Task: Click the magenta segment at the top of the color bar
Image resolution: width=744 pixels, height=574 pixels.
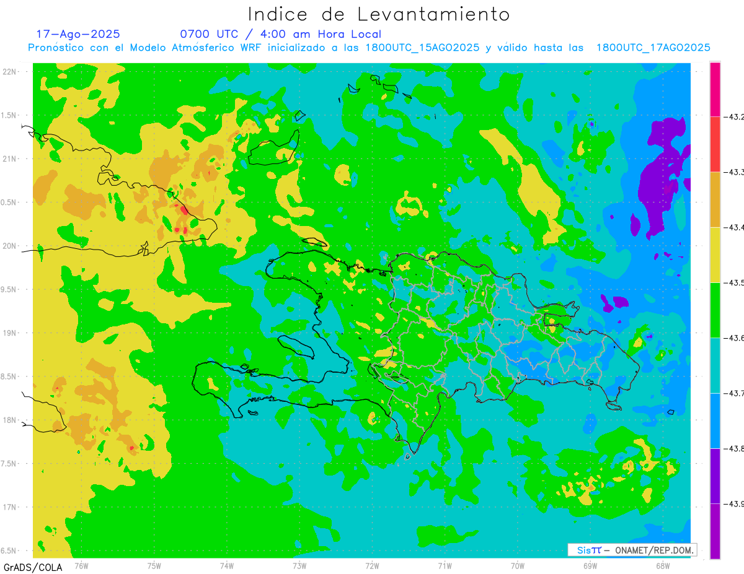Action: 715,89
